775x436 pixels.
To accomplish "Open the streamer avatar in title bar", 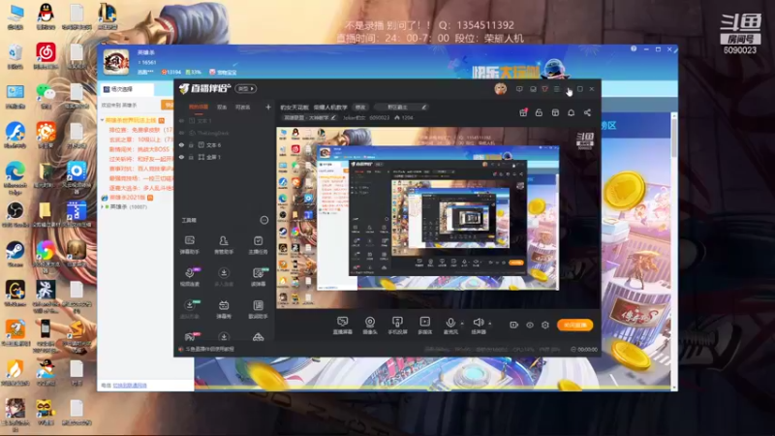I will click(500, 89).
